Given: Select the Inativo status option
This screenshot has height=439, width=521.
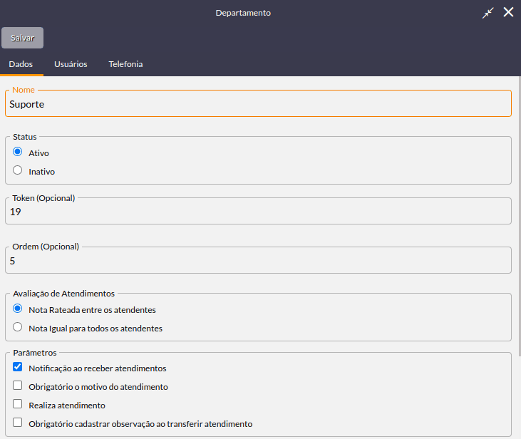Looking at the screenshot, I should (x=18, y=170).
